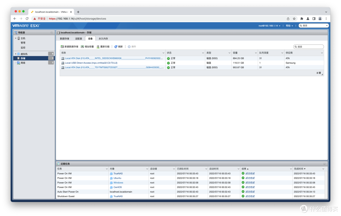
Task: Select the 虚拟机 icon in the navigator
Action: click(x=18, y=54)
